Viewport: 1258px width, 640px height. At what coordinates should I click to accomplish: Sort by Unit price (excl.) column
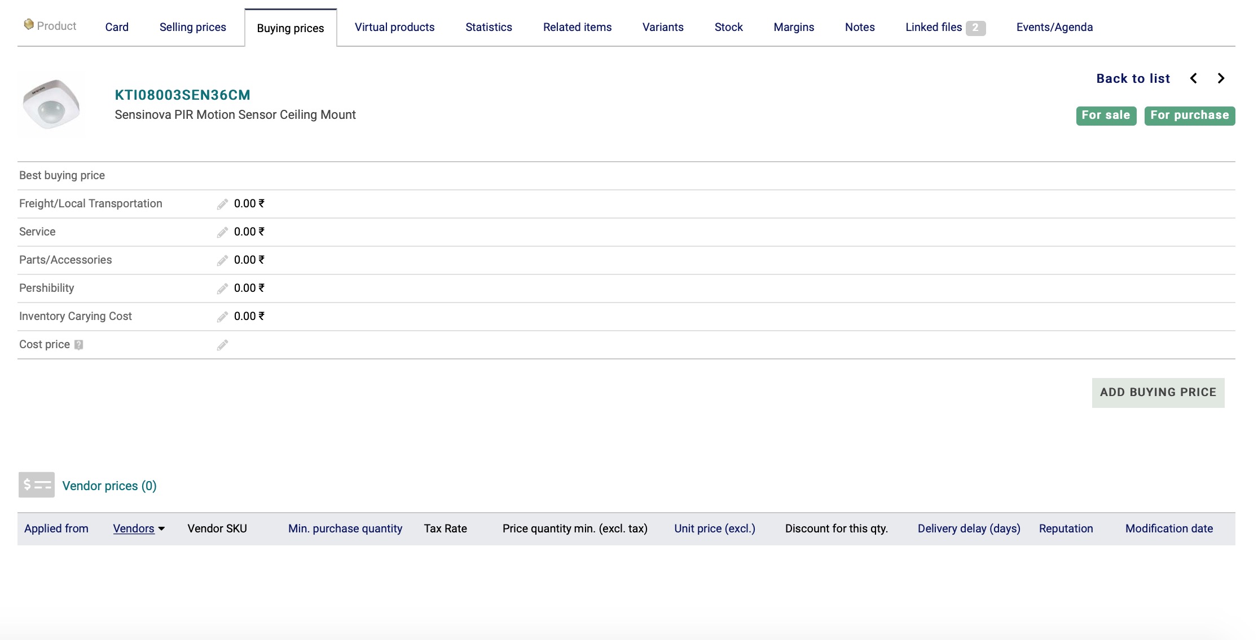(715, 528)
